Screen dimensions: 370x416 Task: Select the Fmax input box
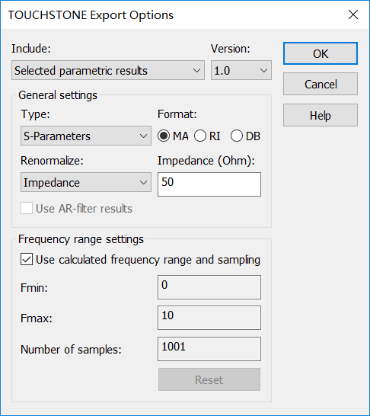209,318
